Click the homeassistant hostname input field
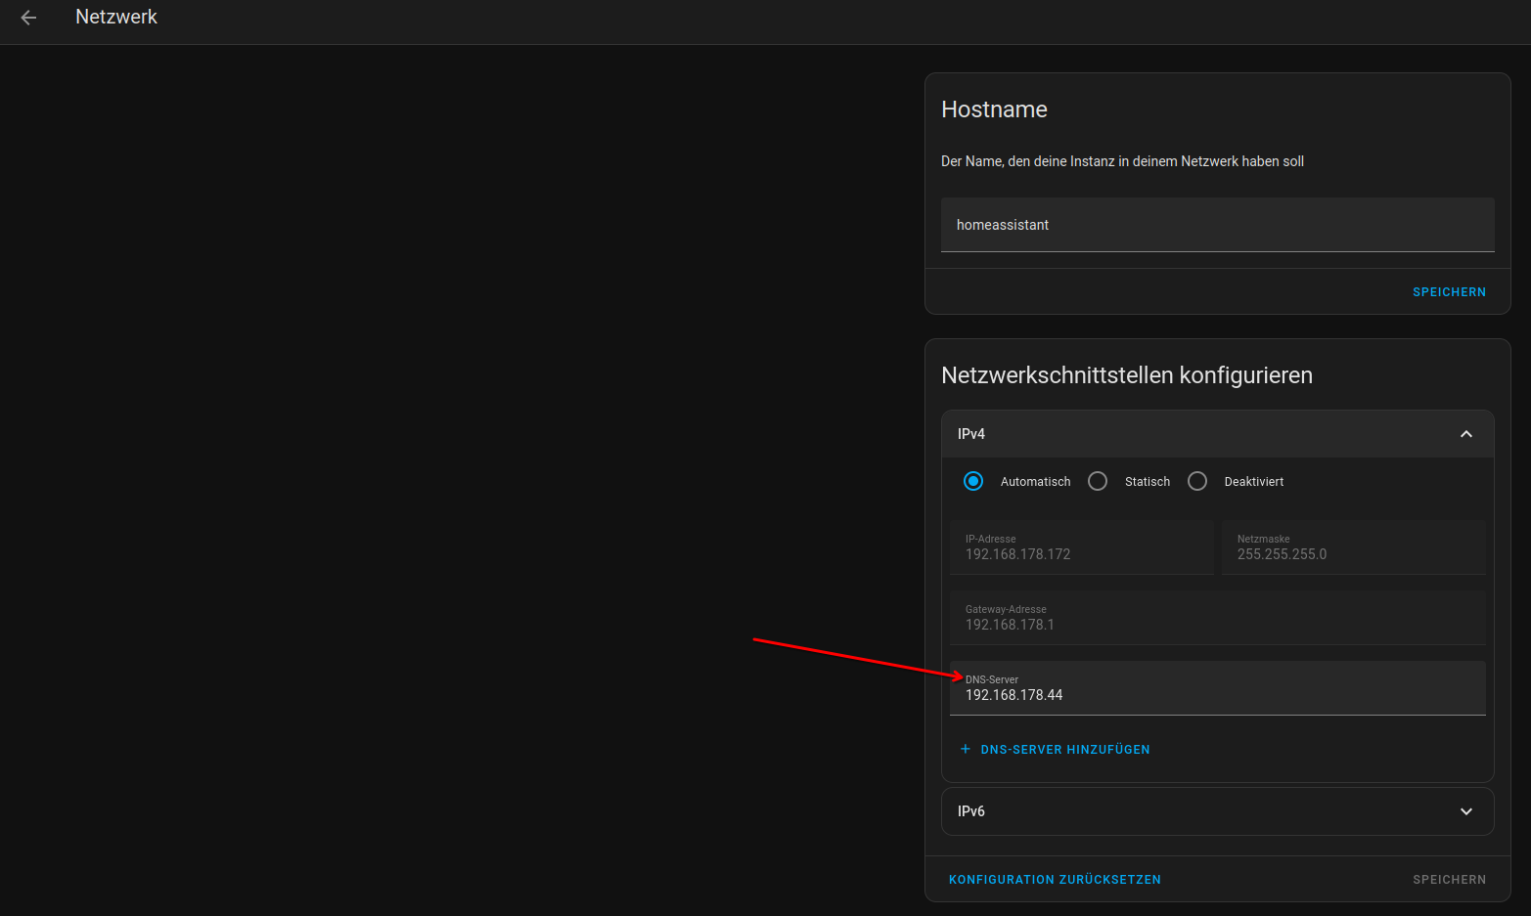Viewport: 1531px width, 916px height. pos(1217,225)
